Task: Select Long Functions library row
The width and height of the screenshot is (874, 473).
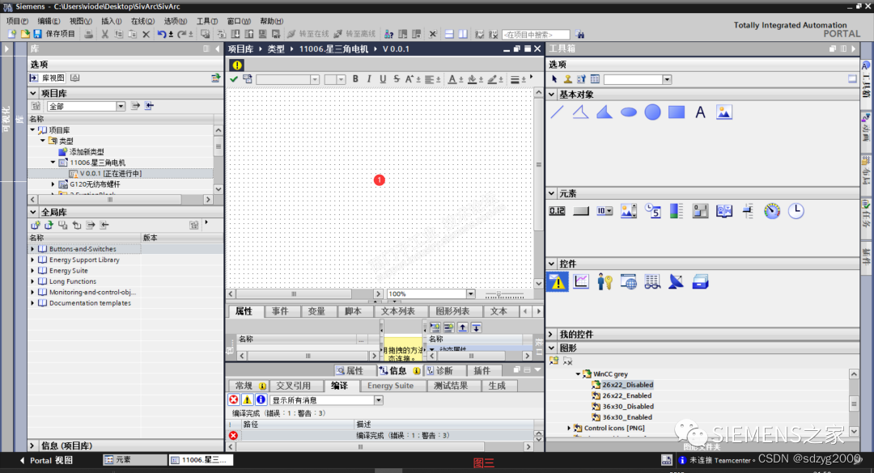Action: pyautogui.click(x=125, y=281)
